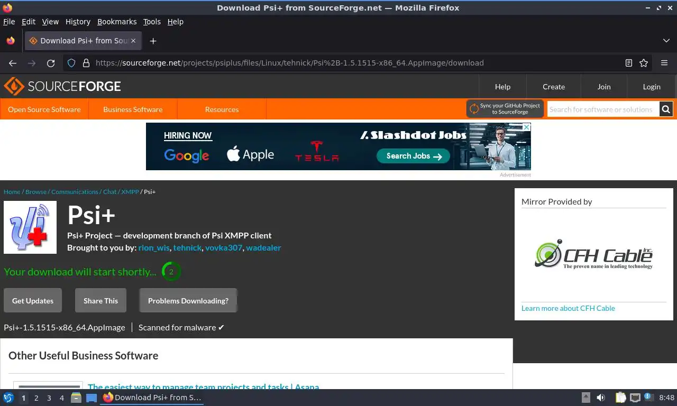The height and width of the screenshot is (406, 677).
Task: Click the 8:48 taskbar clock
Action: [666, 398]
